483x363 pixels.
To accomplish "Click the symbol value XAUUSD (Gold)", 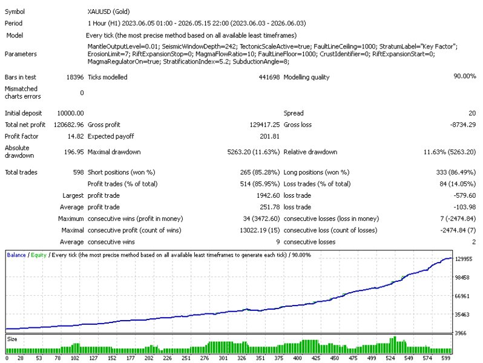I will coord(108,11).
